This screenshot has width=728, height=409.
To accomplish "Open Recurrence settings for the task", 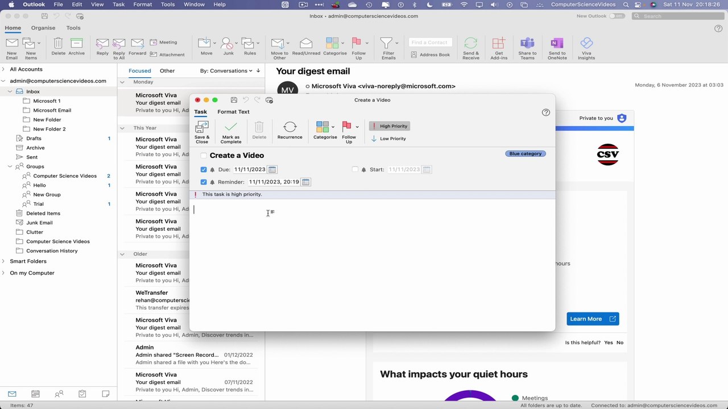I will tap(289, 131).
